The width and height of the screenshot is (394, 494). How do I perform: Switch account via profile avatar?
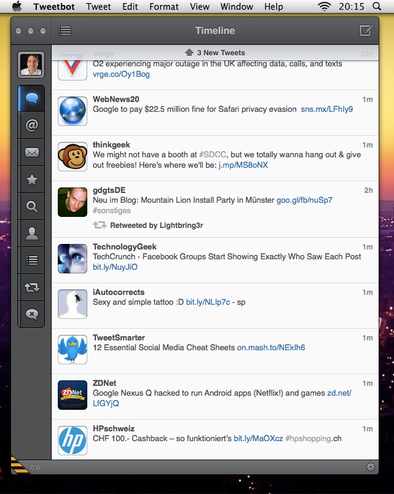[x=31, y=65]
